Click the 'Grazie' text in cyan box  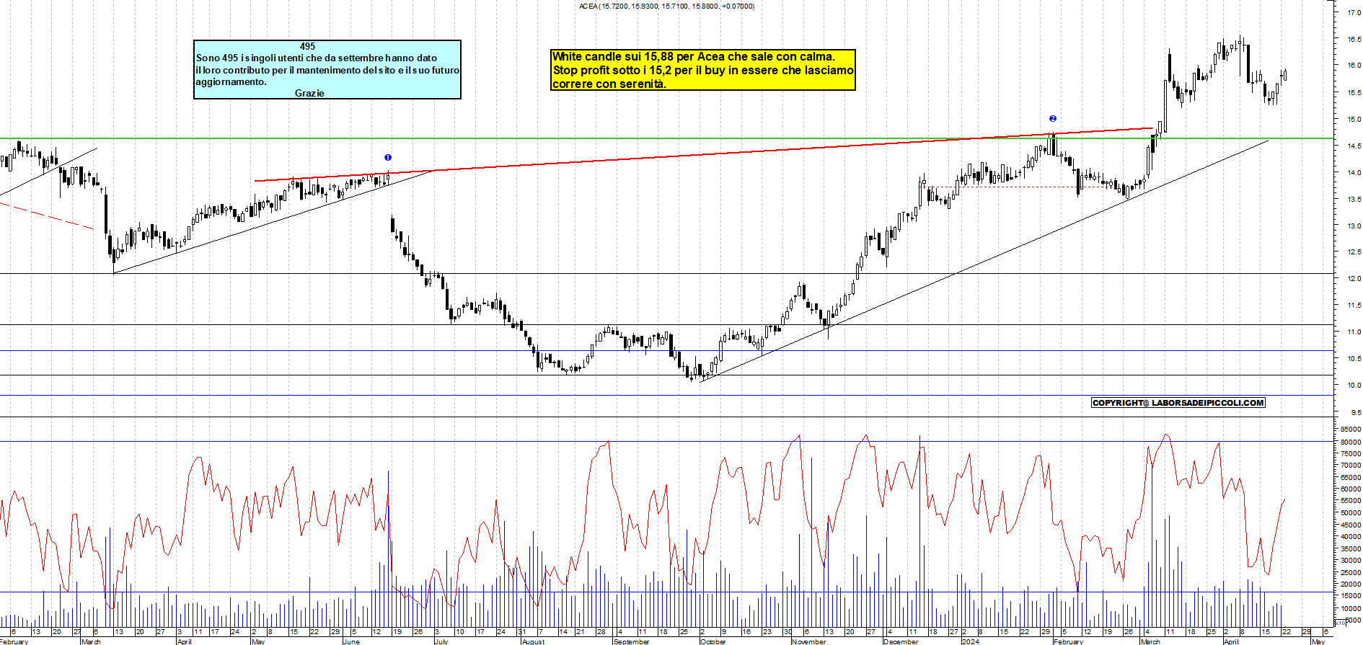click(x=309, y=93)
